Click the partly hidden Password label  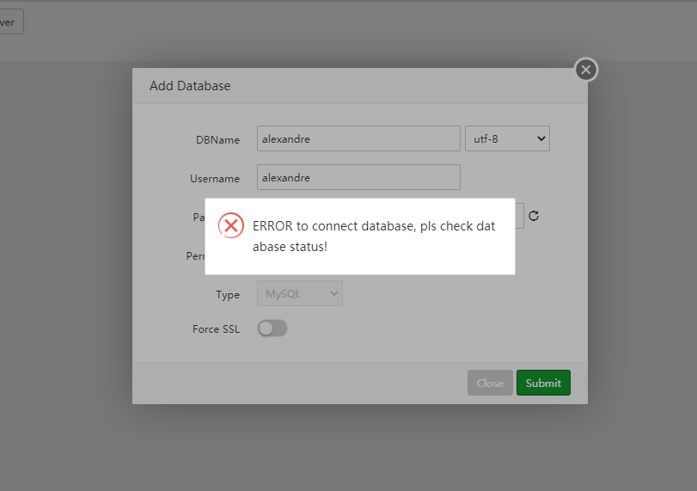[x=199, y=218]
